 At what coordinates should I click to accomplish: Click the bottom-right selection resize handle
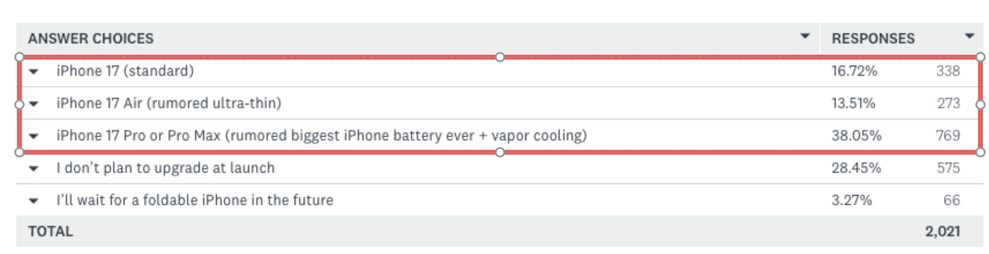coord(980,152)
